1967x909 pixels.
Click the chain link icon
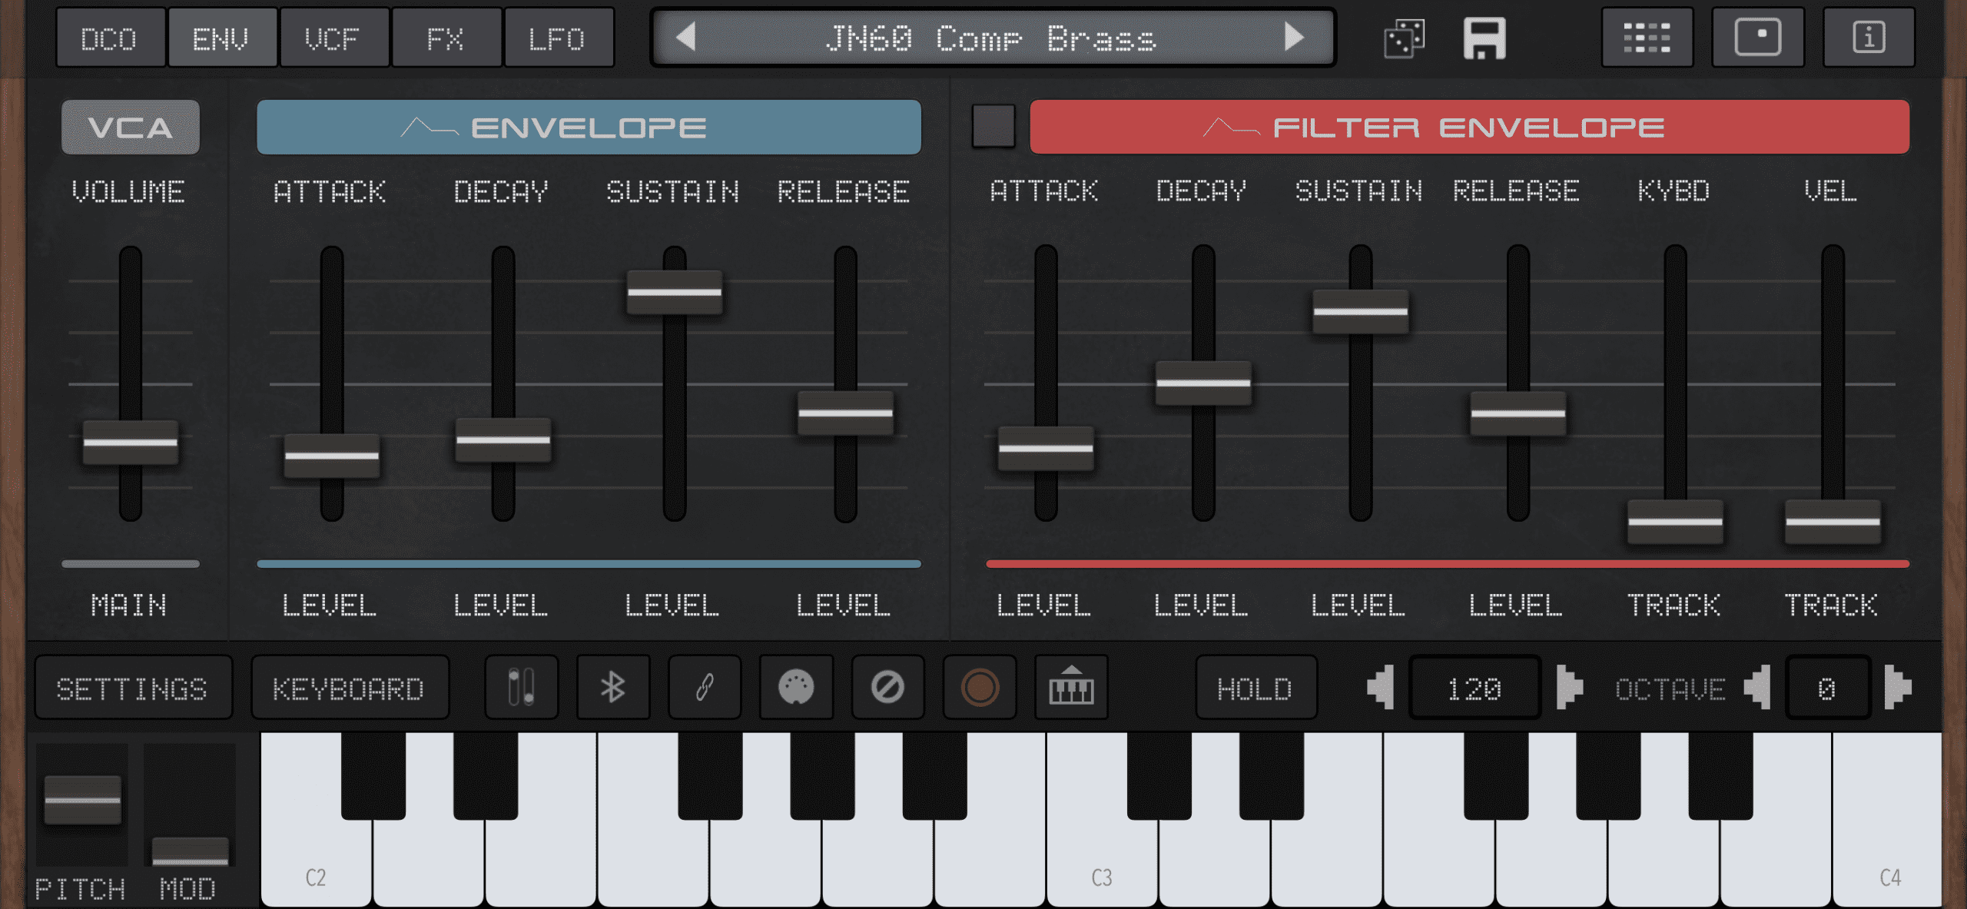705,687
